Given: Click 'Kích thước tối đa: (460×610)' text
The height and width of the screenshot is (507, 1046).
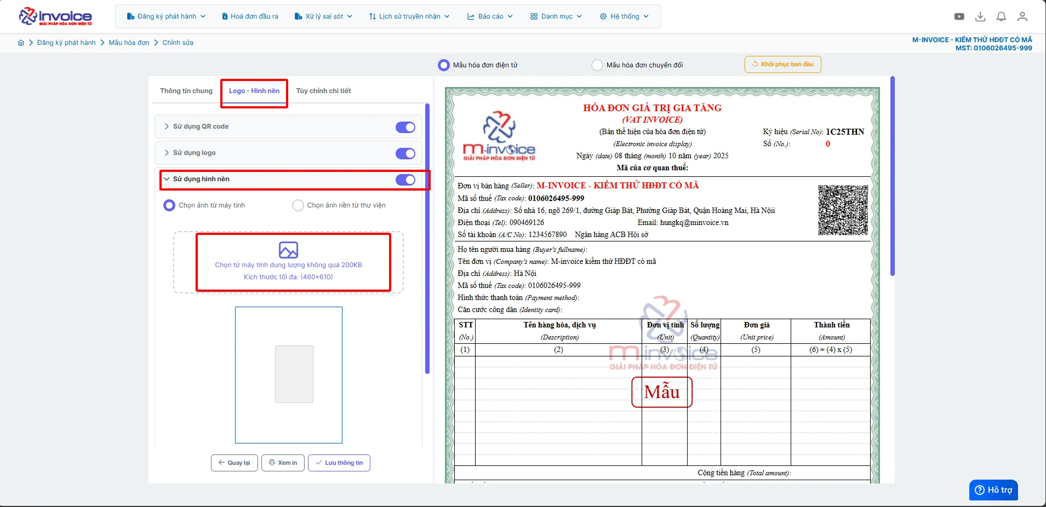Looking at the screenshot, I should tap(288, 277).
